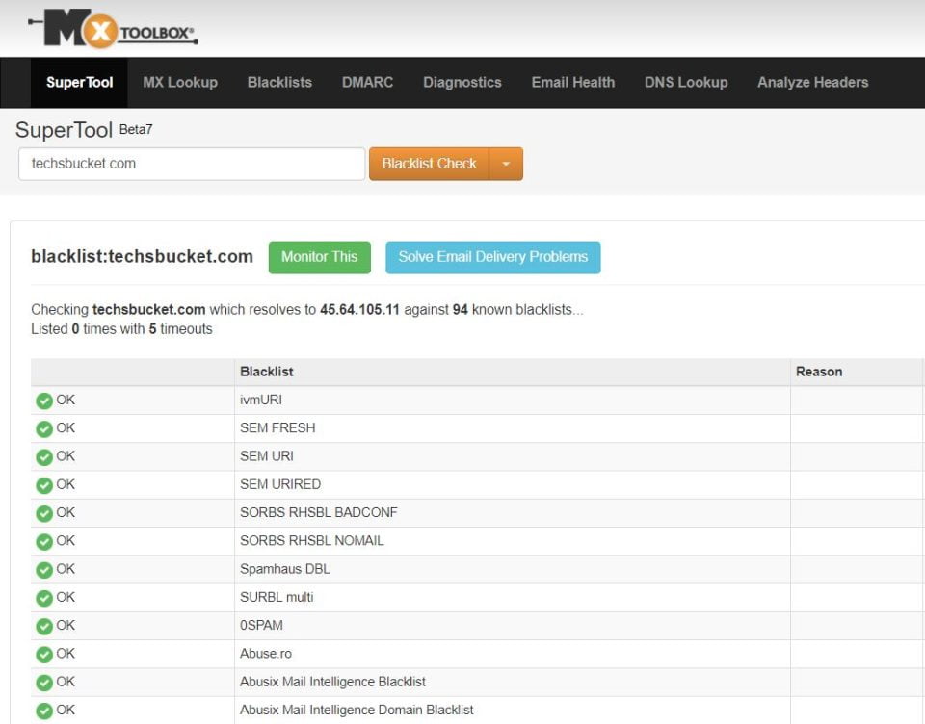Image resolution: width=925 pixels, height=724 pixels.
Task: Click the check icon for Abuse.ro
Action: [44, 655]
